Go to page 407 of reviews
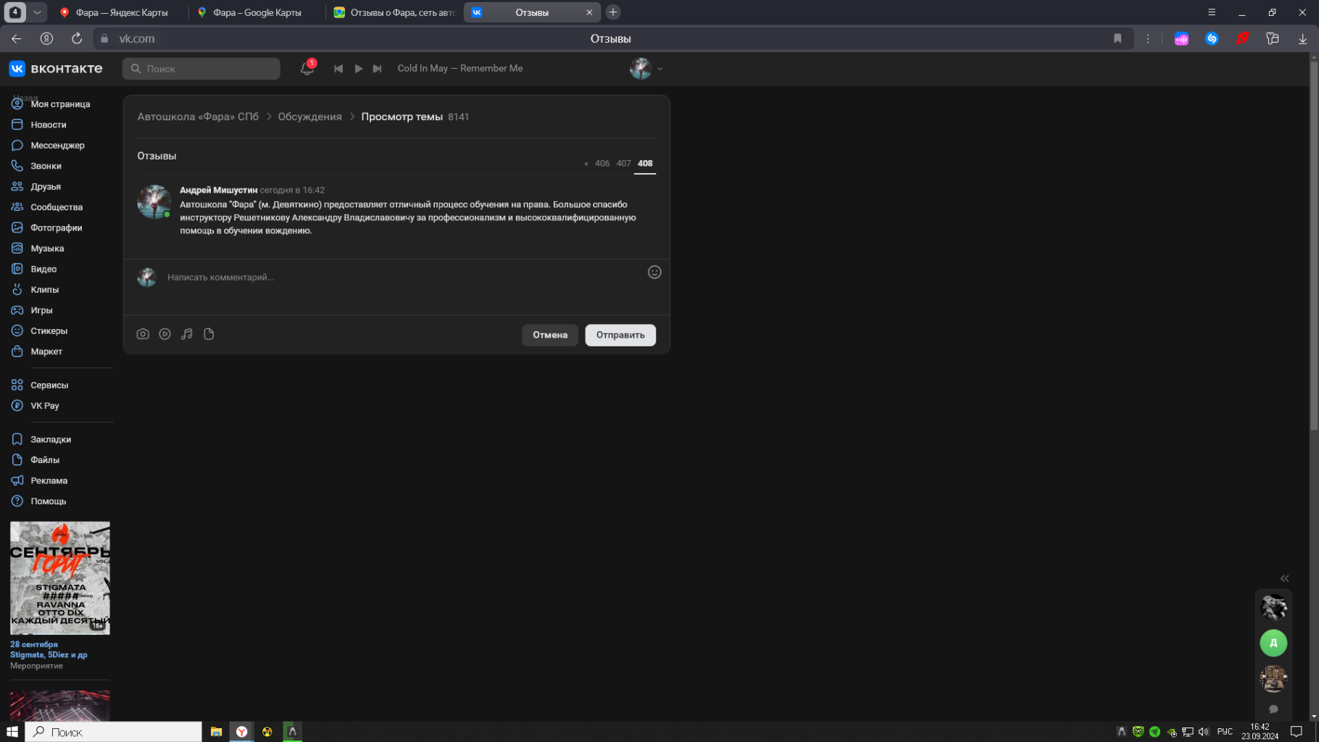The width and height of the screenshot is (1319, 742). 623,164
